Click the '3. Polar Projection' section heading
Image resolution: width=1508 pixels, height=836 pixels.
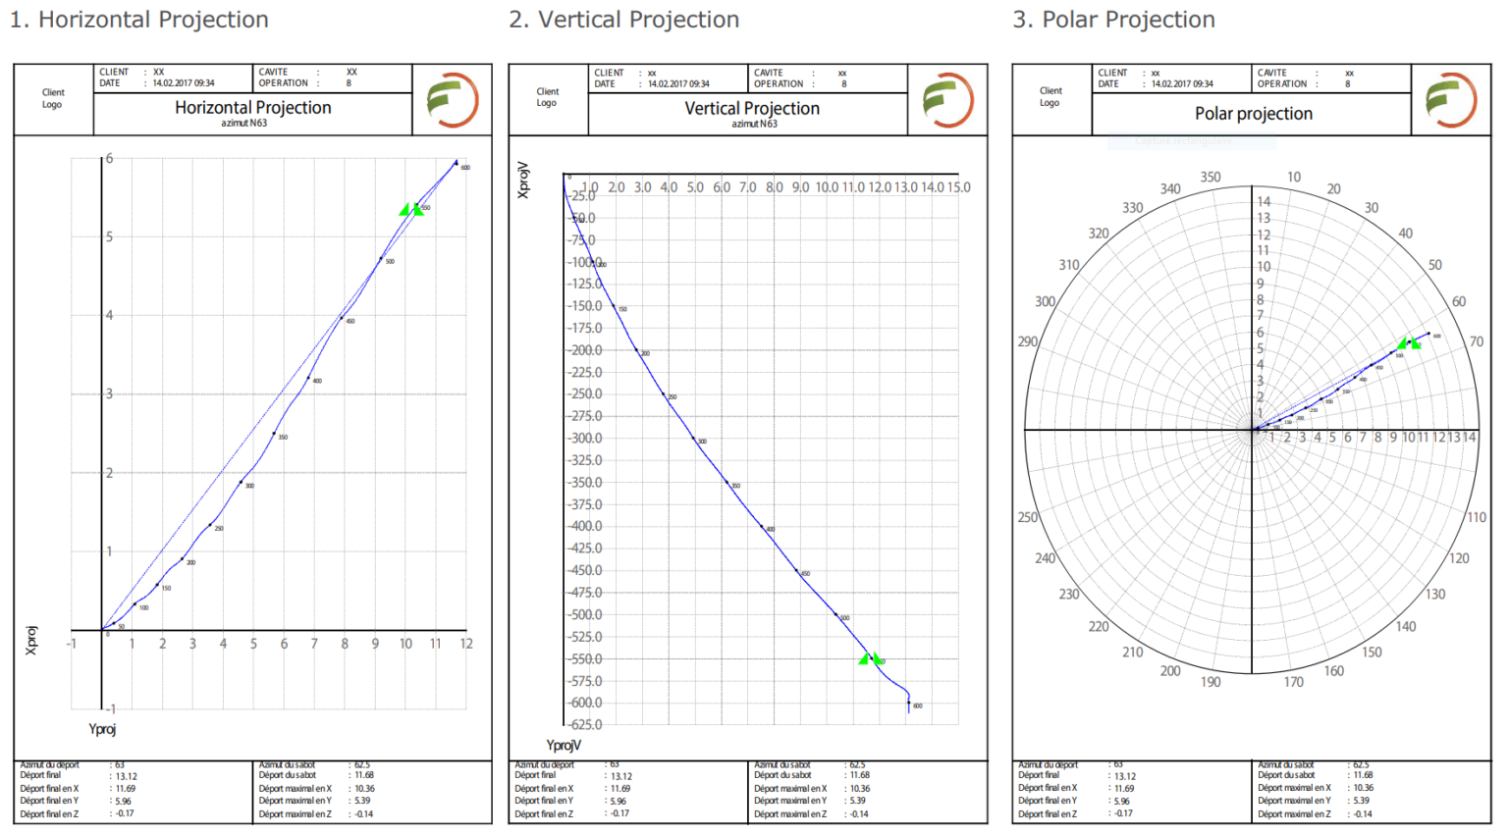1114,20
